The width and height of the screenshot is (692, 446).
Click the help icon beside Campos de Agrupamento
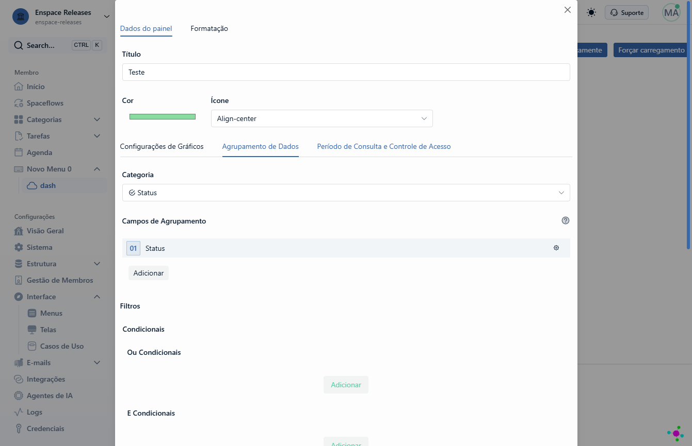(x=566, y=220)
